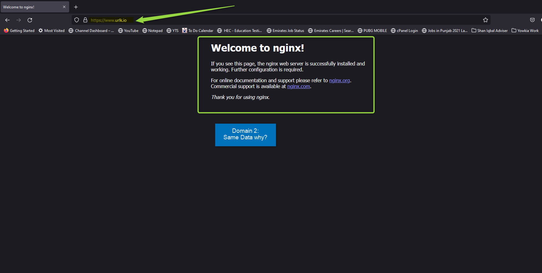Expand the Most Visited bookmarks

click(52, 31)
